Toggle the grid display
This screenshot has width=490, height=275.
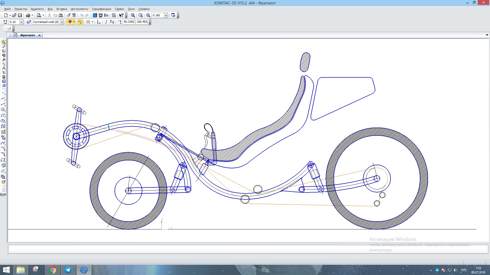pyautogui.click(x=88, y=22)
